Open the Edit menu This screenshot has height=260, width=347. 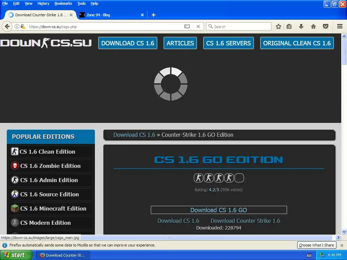click(x=16, y=3)
